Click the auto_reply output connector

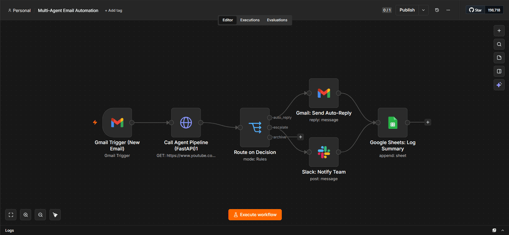(269, 117)
